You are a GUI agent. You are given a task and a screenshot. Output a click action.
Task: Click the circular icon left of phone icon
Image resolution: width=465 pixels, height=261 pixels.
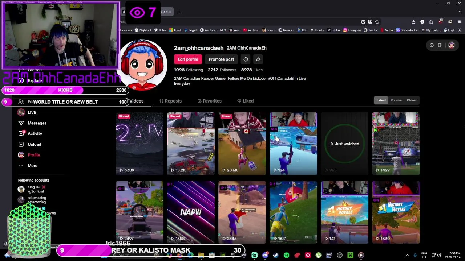[x=432, y=45]
